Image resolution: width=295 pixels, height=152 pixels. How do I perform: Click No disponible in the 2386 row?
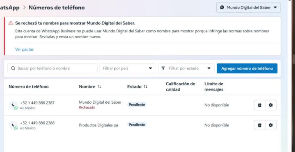[x=217, y=125]
